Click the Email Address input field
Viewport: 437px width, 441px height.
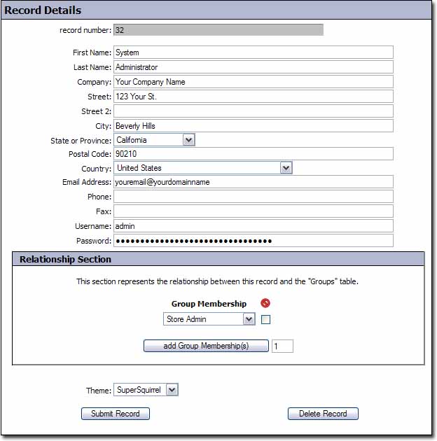coord(253,182)
